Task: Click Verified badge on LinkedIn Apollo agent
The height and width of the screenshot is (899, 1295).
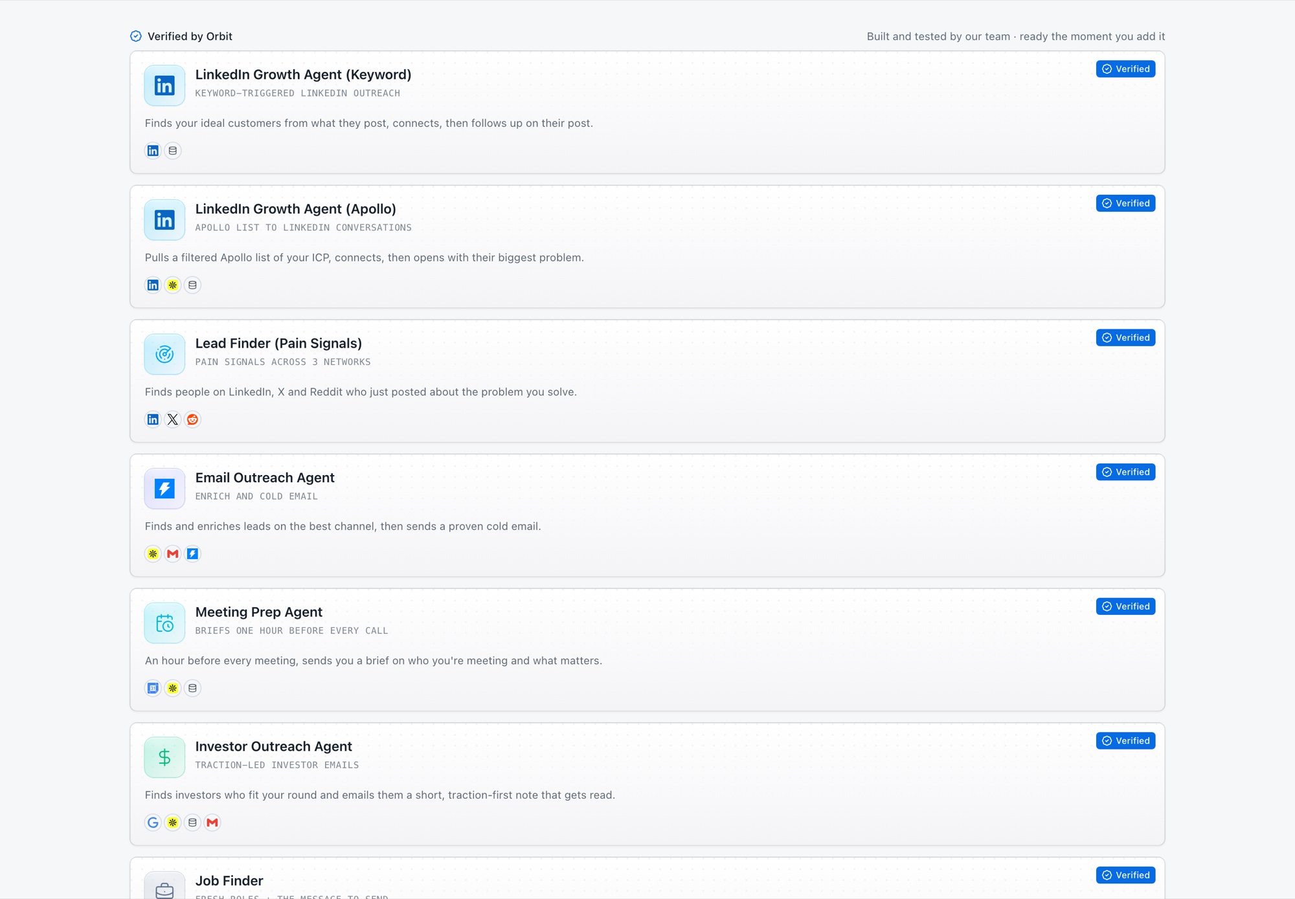Action: pyautogui.click(x=1125, y=203)
